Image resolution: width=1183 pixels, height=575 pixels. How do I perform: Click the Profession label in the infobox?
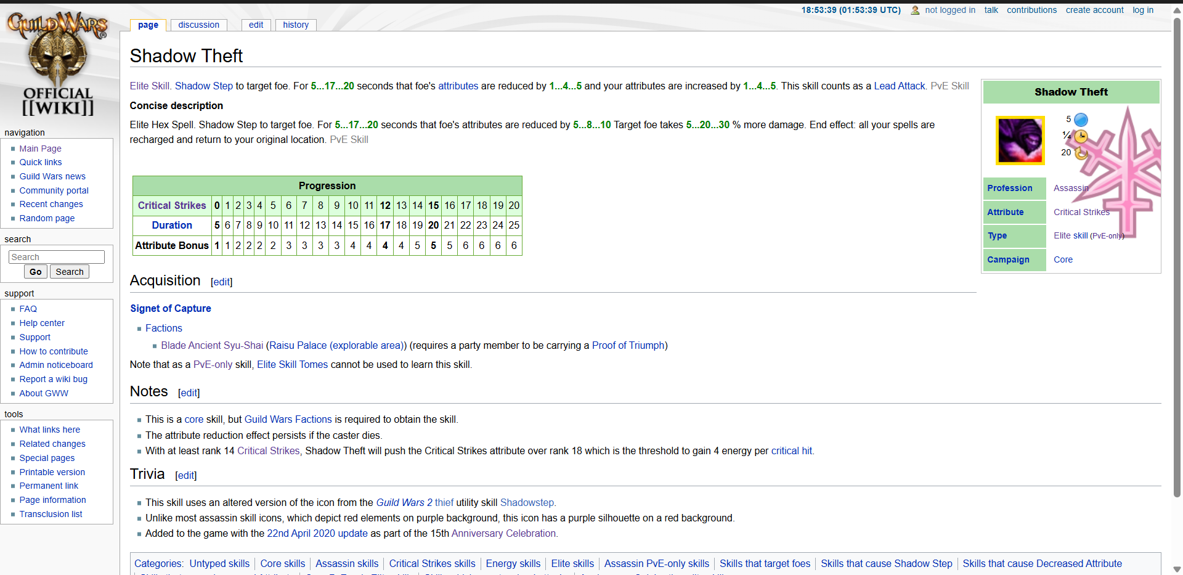tap(1010, 188)
